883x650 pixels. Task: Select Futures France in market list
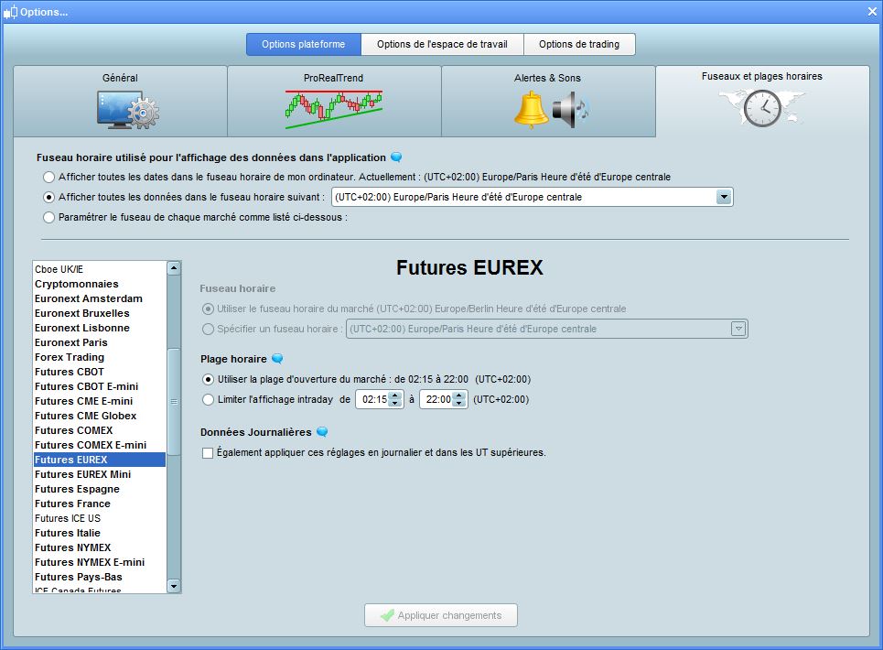100,504
